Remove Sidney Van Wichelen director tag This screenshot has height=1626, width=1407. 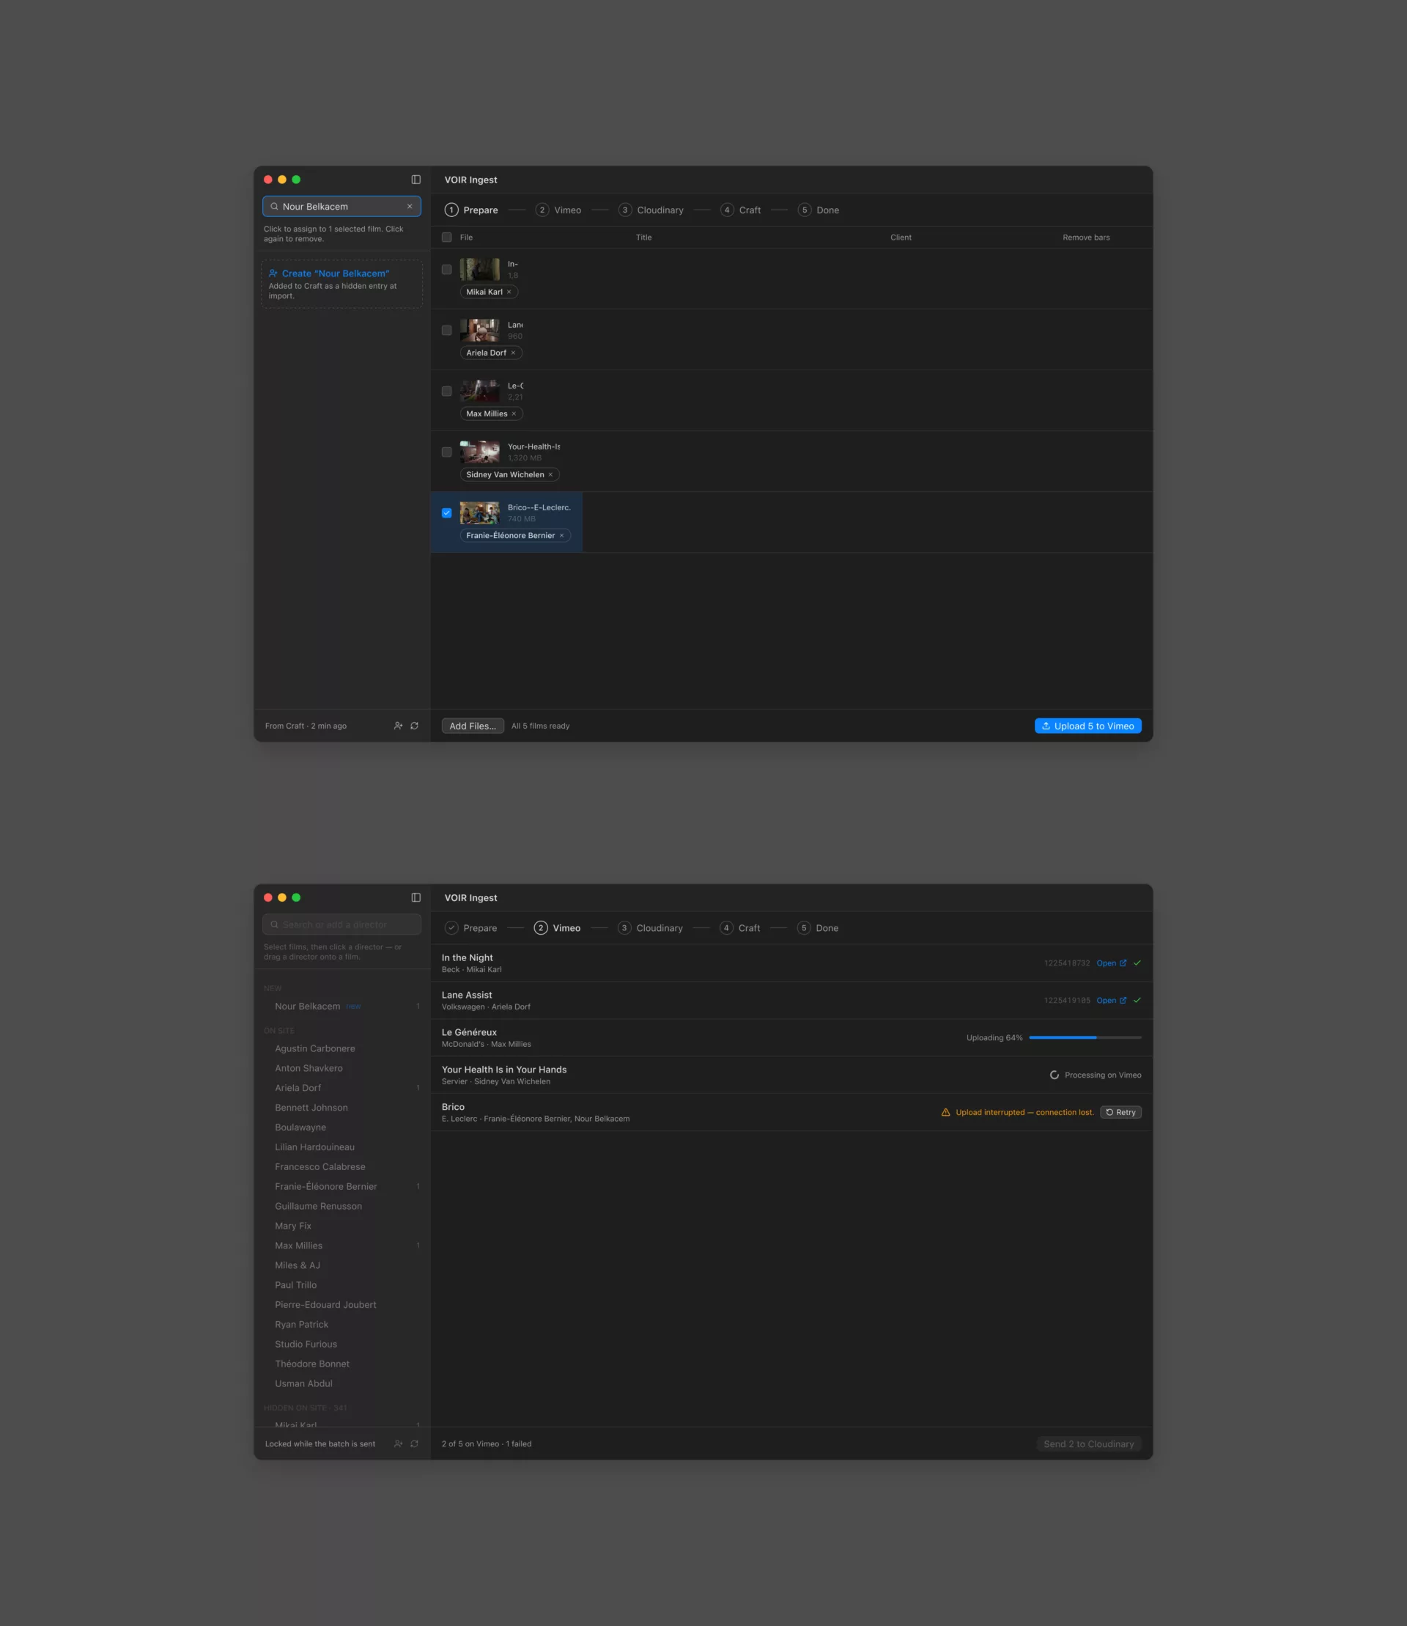pyautogui.click(x=550, y=475)
